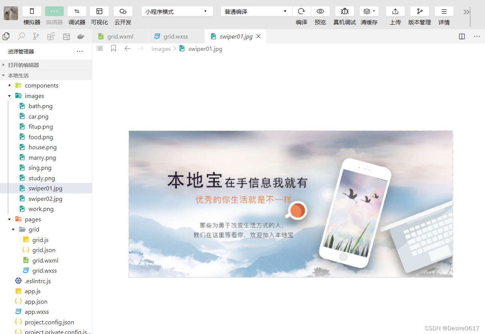Open swiper02.jpg in file tree

pos(46,199)
